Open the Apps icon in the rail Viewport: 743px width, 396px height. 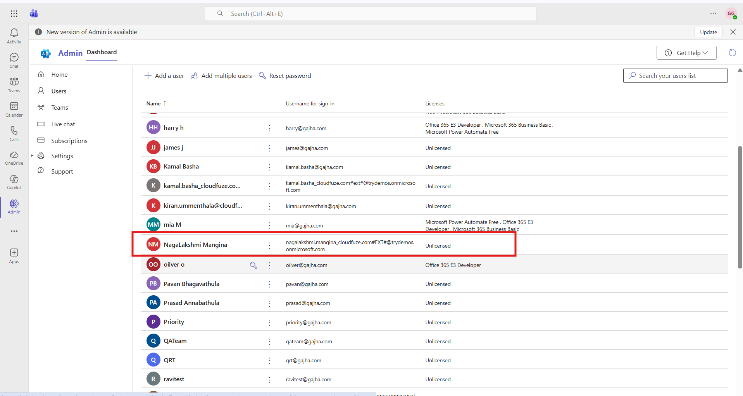(14, 255)
